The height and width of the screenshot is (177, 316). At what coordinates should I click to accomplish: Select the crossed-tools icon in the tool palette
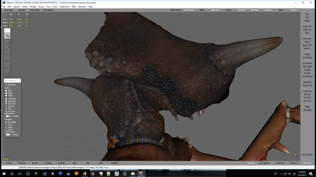click(x=7, y=42)
